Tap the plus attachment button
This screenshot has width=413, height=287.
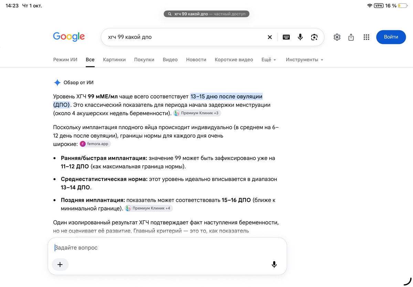[x=60, y=265]
